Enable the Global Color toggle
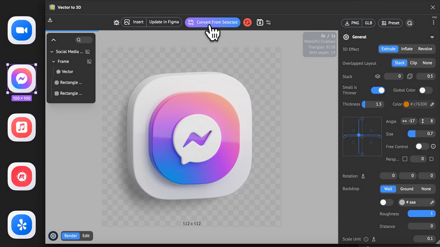This screenshot has width=440, height=247. 426,90
